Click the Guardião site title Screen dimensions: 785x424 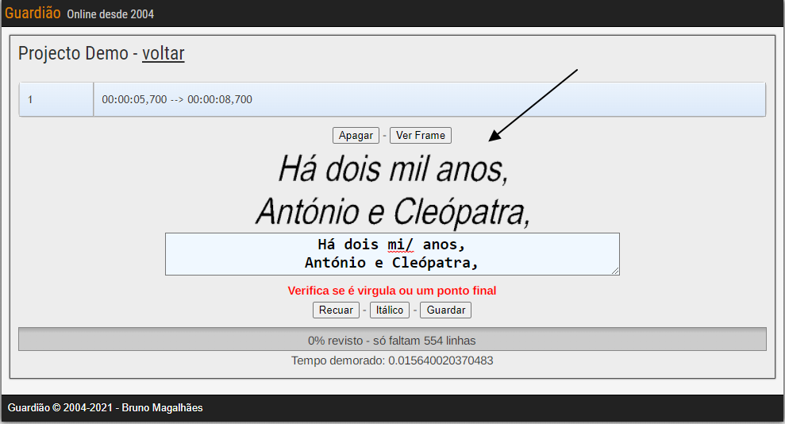pyautogui.click(x=33, y=13)
